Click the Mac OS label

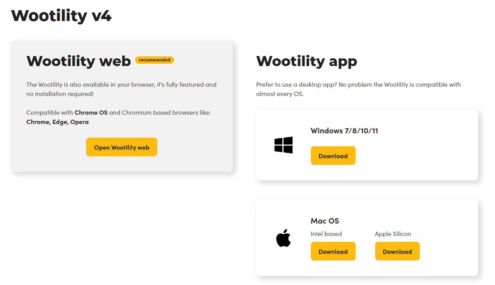click(325, 221)
